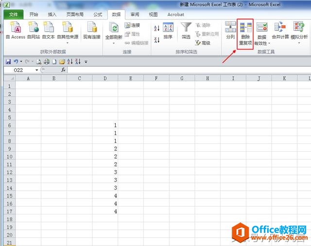311x246 pixels.
Task: Switch to the View (视图) tab
Action: pyautogui.click(x=153, y=15)
